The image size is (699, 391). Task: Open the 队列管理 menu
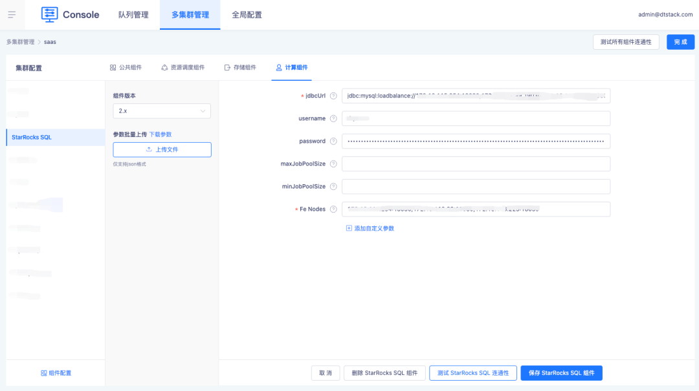pyautogui.click(x=133, y=15)
